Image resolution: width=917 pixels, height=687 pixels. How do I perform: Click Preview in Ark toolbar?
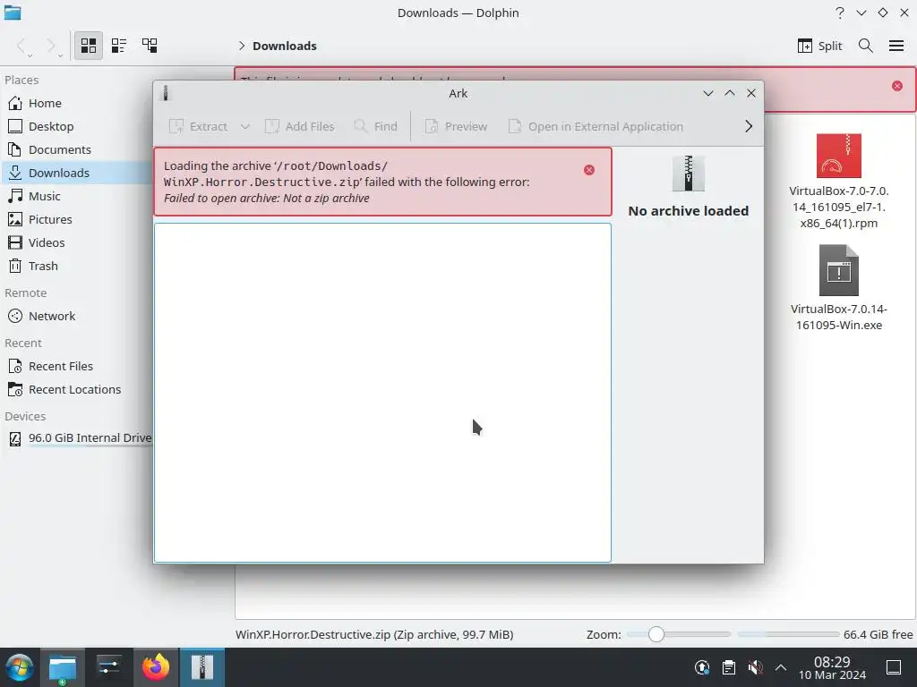point(456,126)
